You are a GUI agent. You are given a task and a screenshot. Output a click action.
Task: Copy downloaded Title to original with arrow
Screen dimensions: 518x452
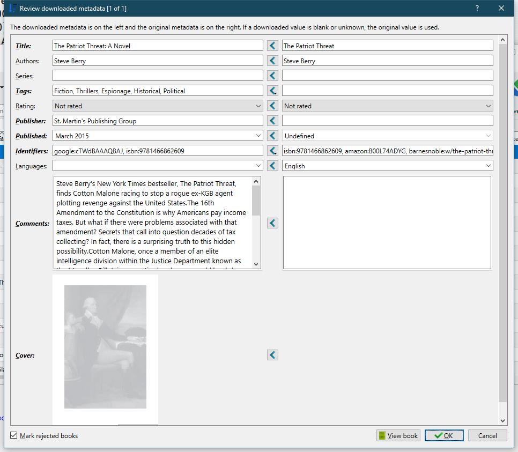click(x=272, y=46)
